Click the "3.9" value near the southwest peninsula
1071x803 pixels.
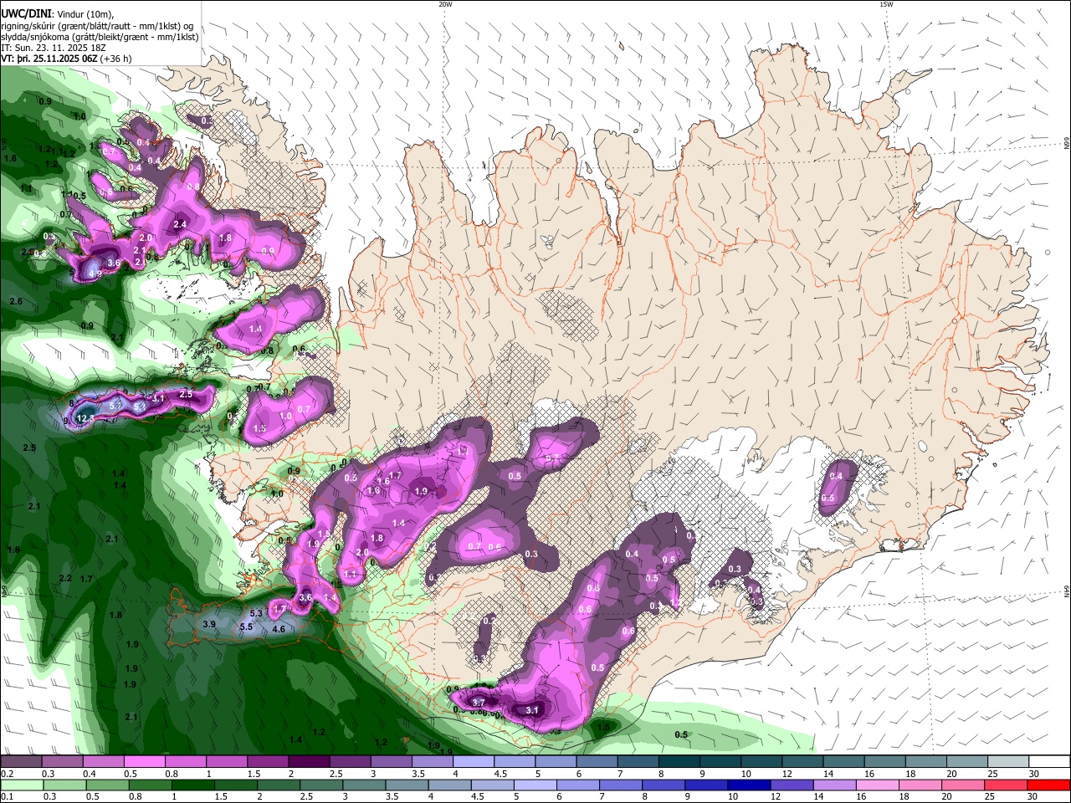click(x=210, y=624)
